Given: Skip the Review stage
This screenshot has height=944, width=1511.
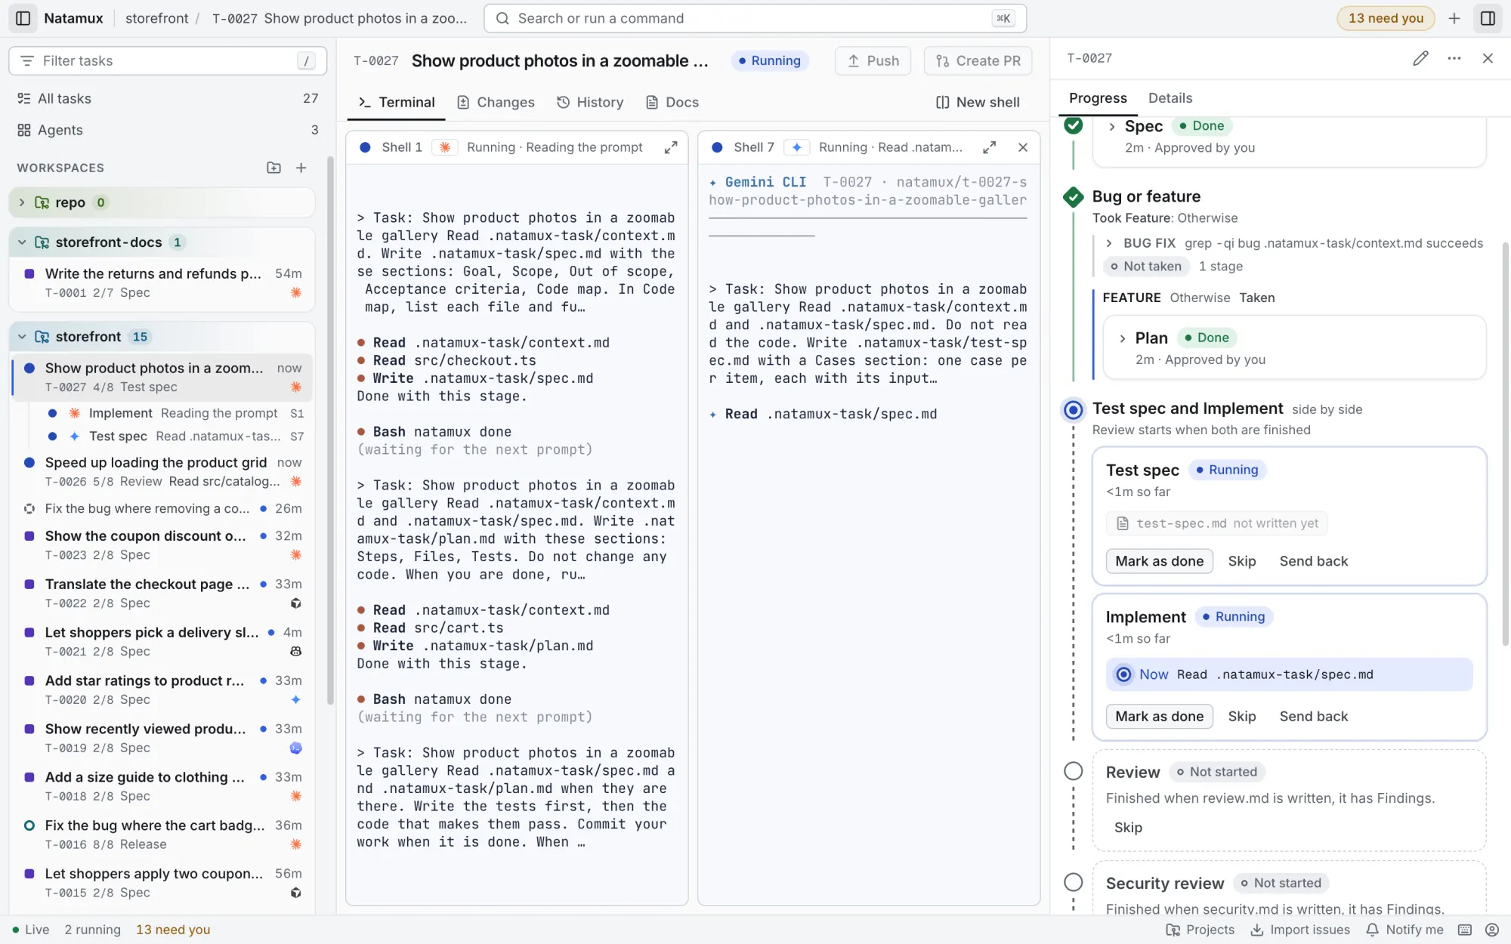Looking at the screenshot, I should [1128, 827].
